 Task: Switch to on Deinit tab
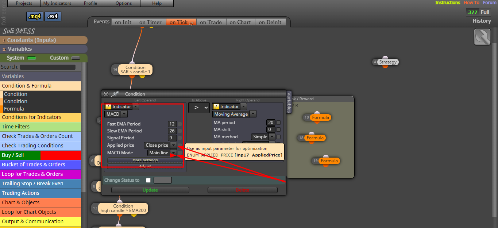pos(270,22)
